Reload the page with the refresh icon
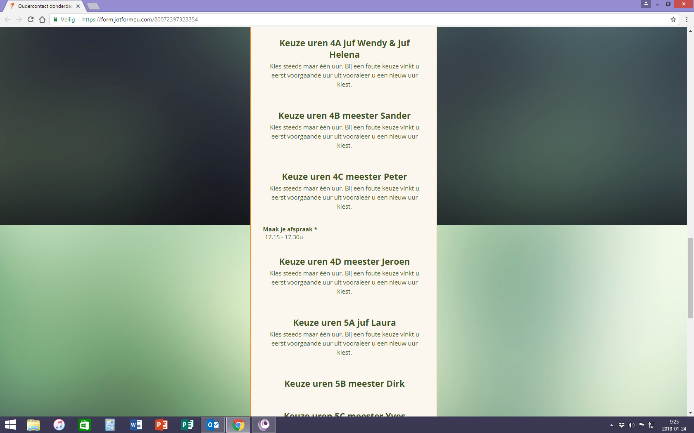694x433 pixels. pyautogui.click(x=31, y=19)
